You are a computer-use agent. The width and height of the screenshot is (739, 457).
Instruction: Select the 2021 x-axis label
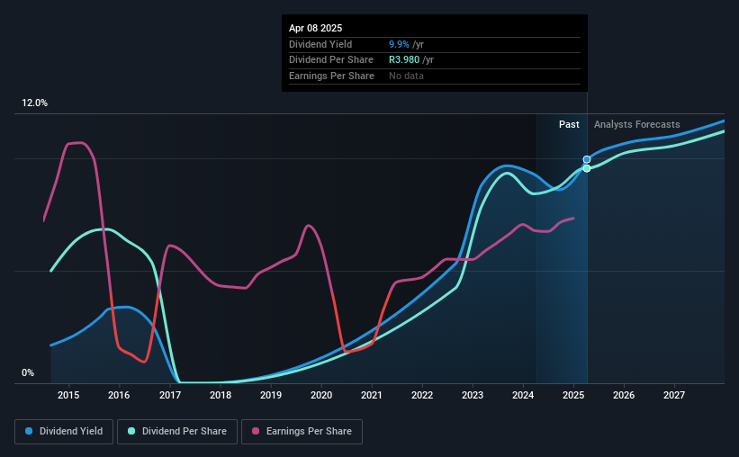(x=372, y=395)
